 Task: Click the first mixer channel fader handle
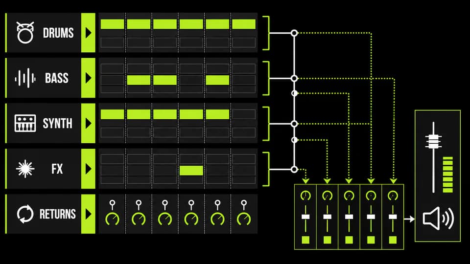305,217
